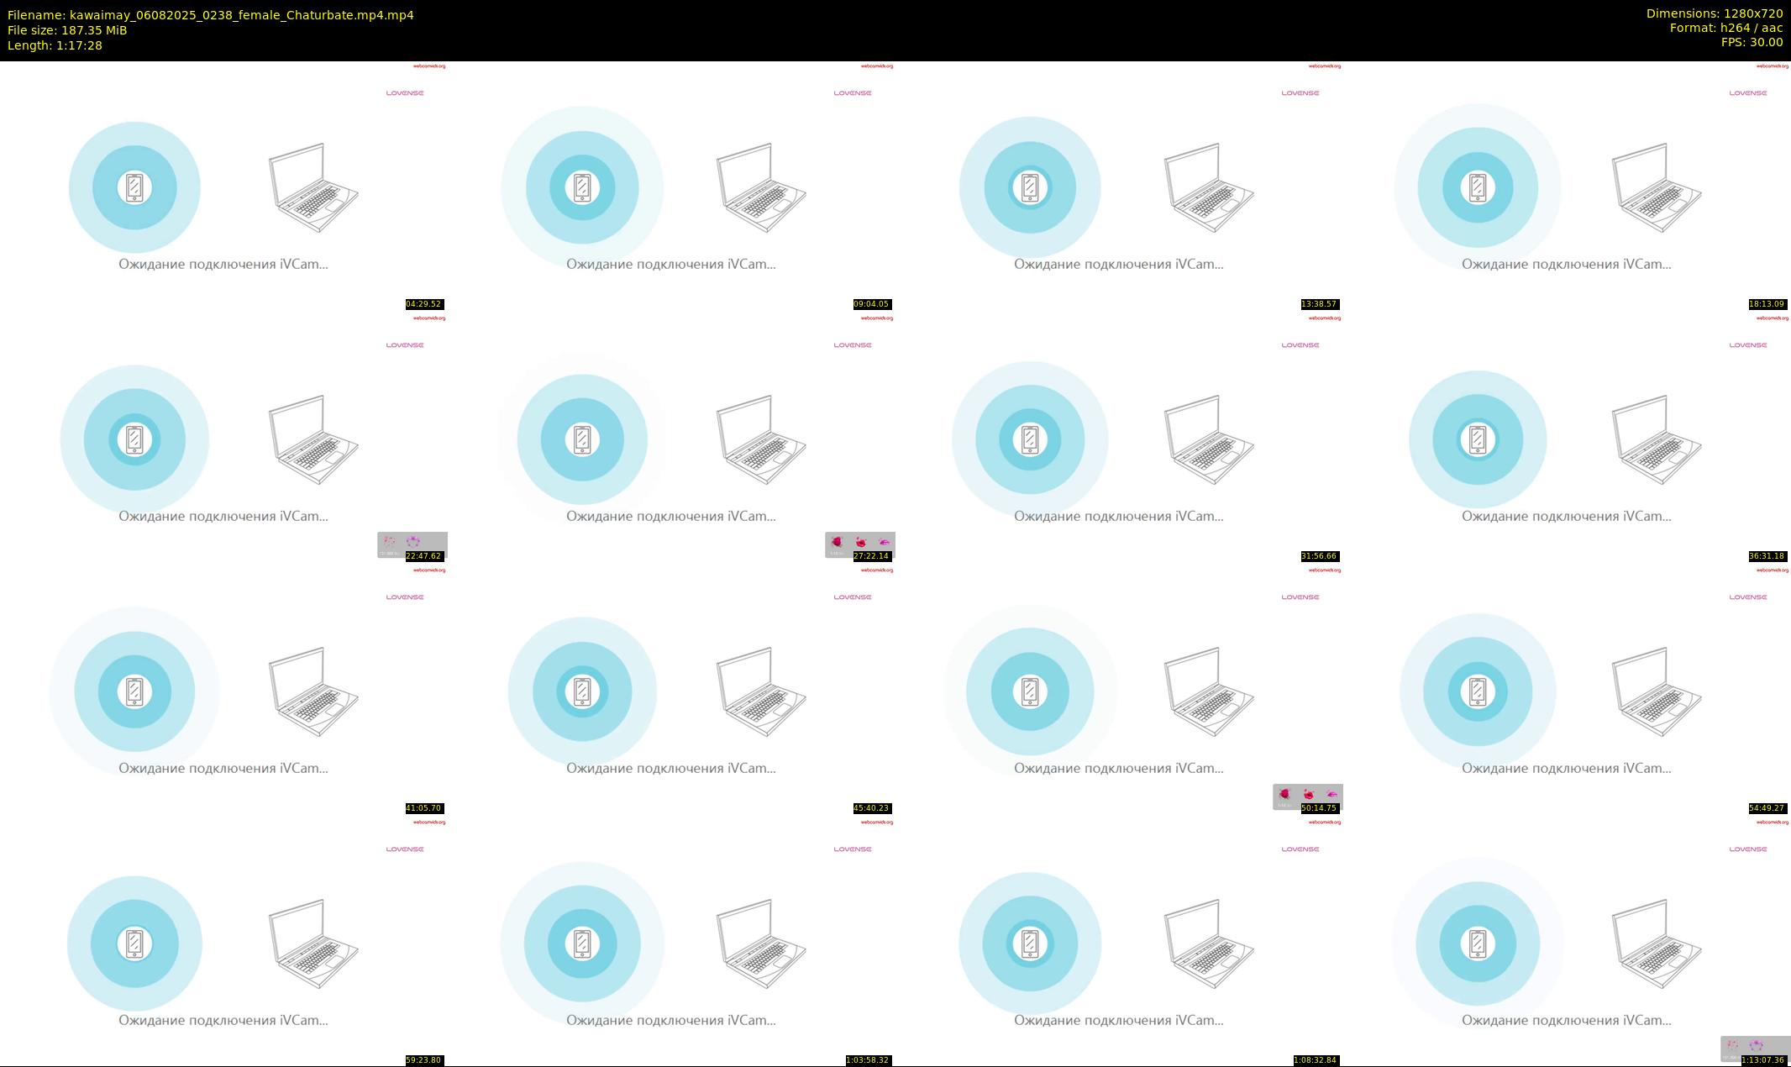Click the laptop icon in the 1:08:32.84 frame
Viewport: 1791px width, 1067px height.
pyautogui.click(x=1209, y=943)
